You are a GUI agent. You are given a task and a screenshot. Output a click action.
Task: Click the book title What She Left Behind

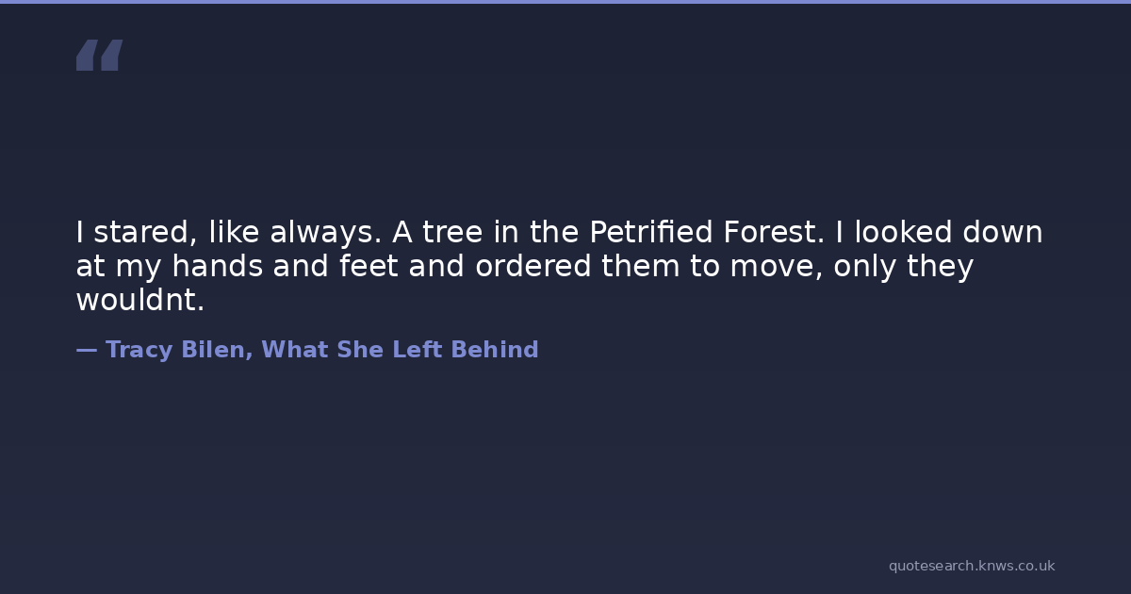pyautogui.click(x=400, y=350)
